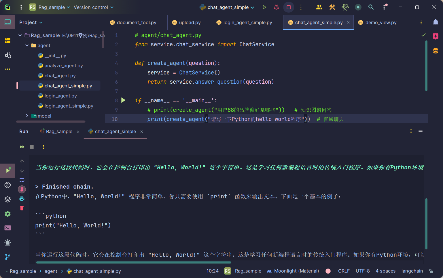This screenshot has height=278, width=443.
Task: Run chat_agent_simple with the play button
Action: pyautogui.click(x=264, y=7)
